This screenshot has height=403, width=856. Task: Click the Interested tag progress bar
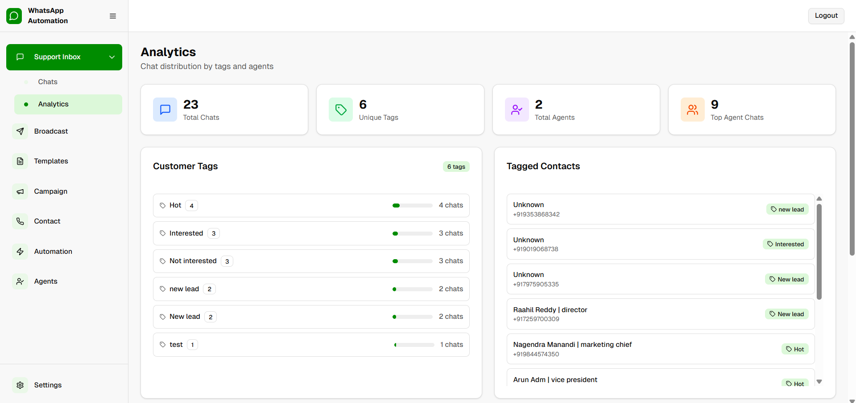[412, 233]
